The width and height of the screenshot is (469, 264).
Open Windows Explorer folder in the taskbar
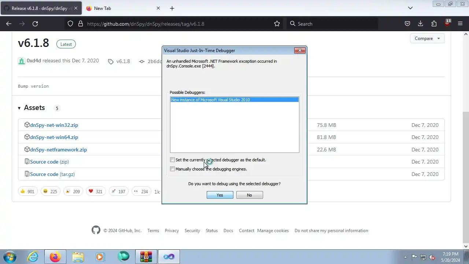[x=78, y=257]
